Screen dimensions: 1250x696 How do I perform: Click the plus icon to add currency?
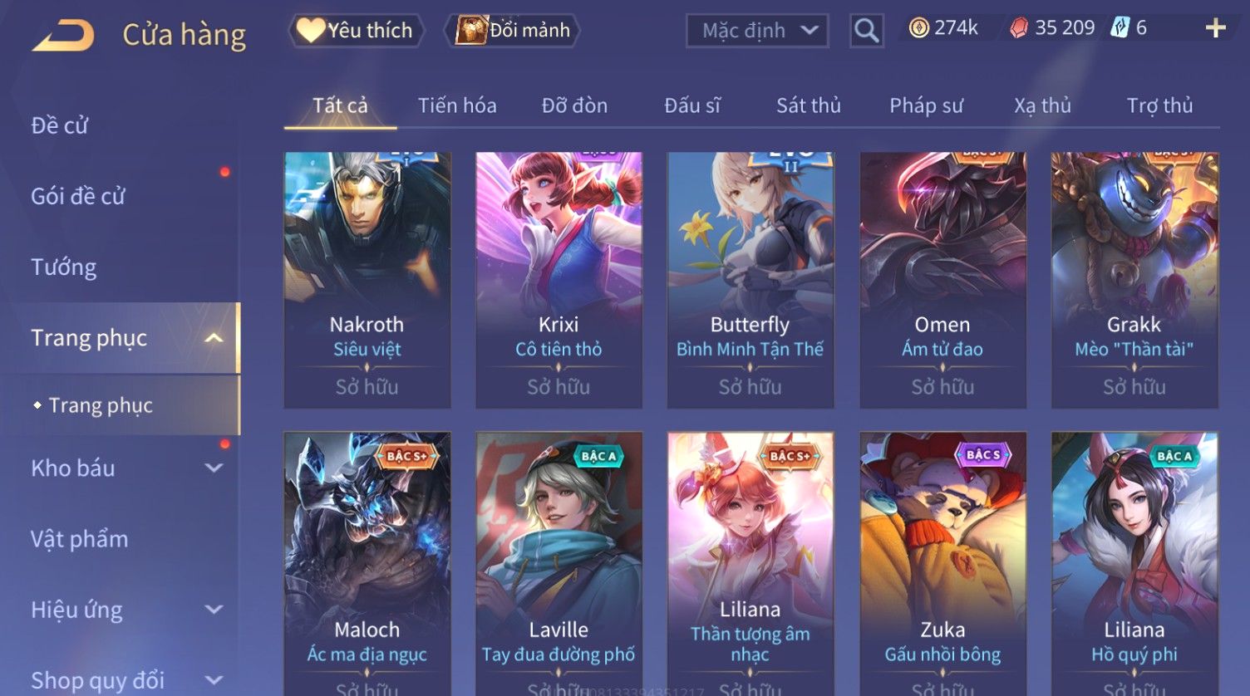coord(1215,28)
